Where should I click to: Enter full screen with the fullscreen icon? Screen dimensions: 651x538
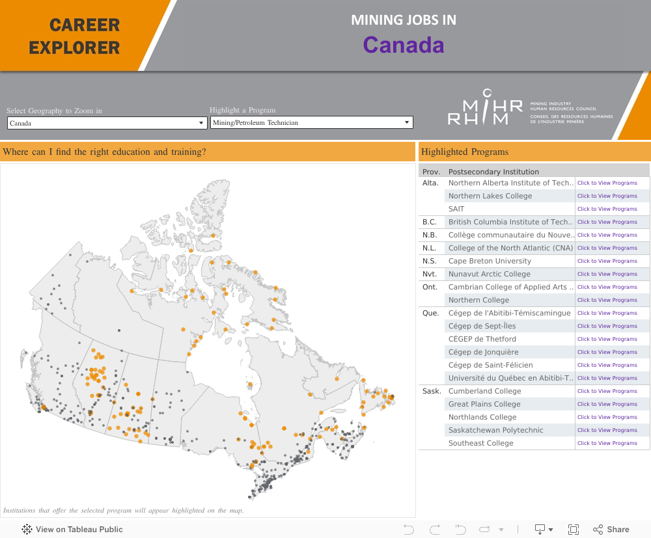point(574,530)
